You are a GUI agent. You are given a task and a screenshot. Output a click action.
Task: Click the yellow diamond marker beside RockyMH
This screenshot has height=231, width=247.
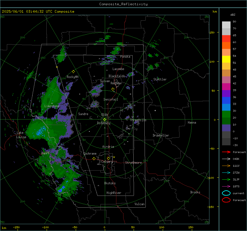(x=73, y=72)
